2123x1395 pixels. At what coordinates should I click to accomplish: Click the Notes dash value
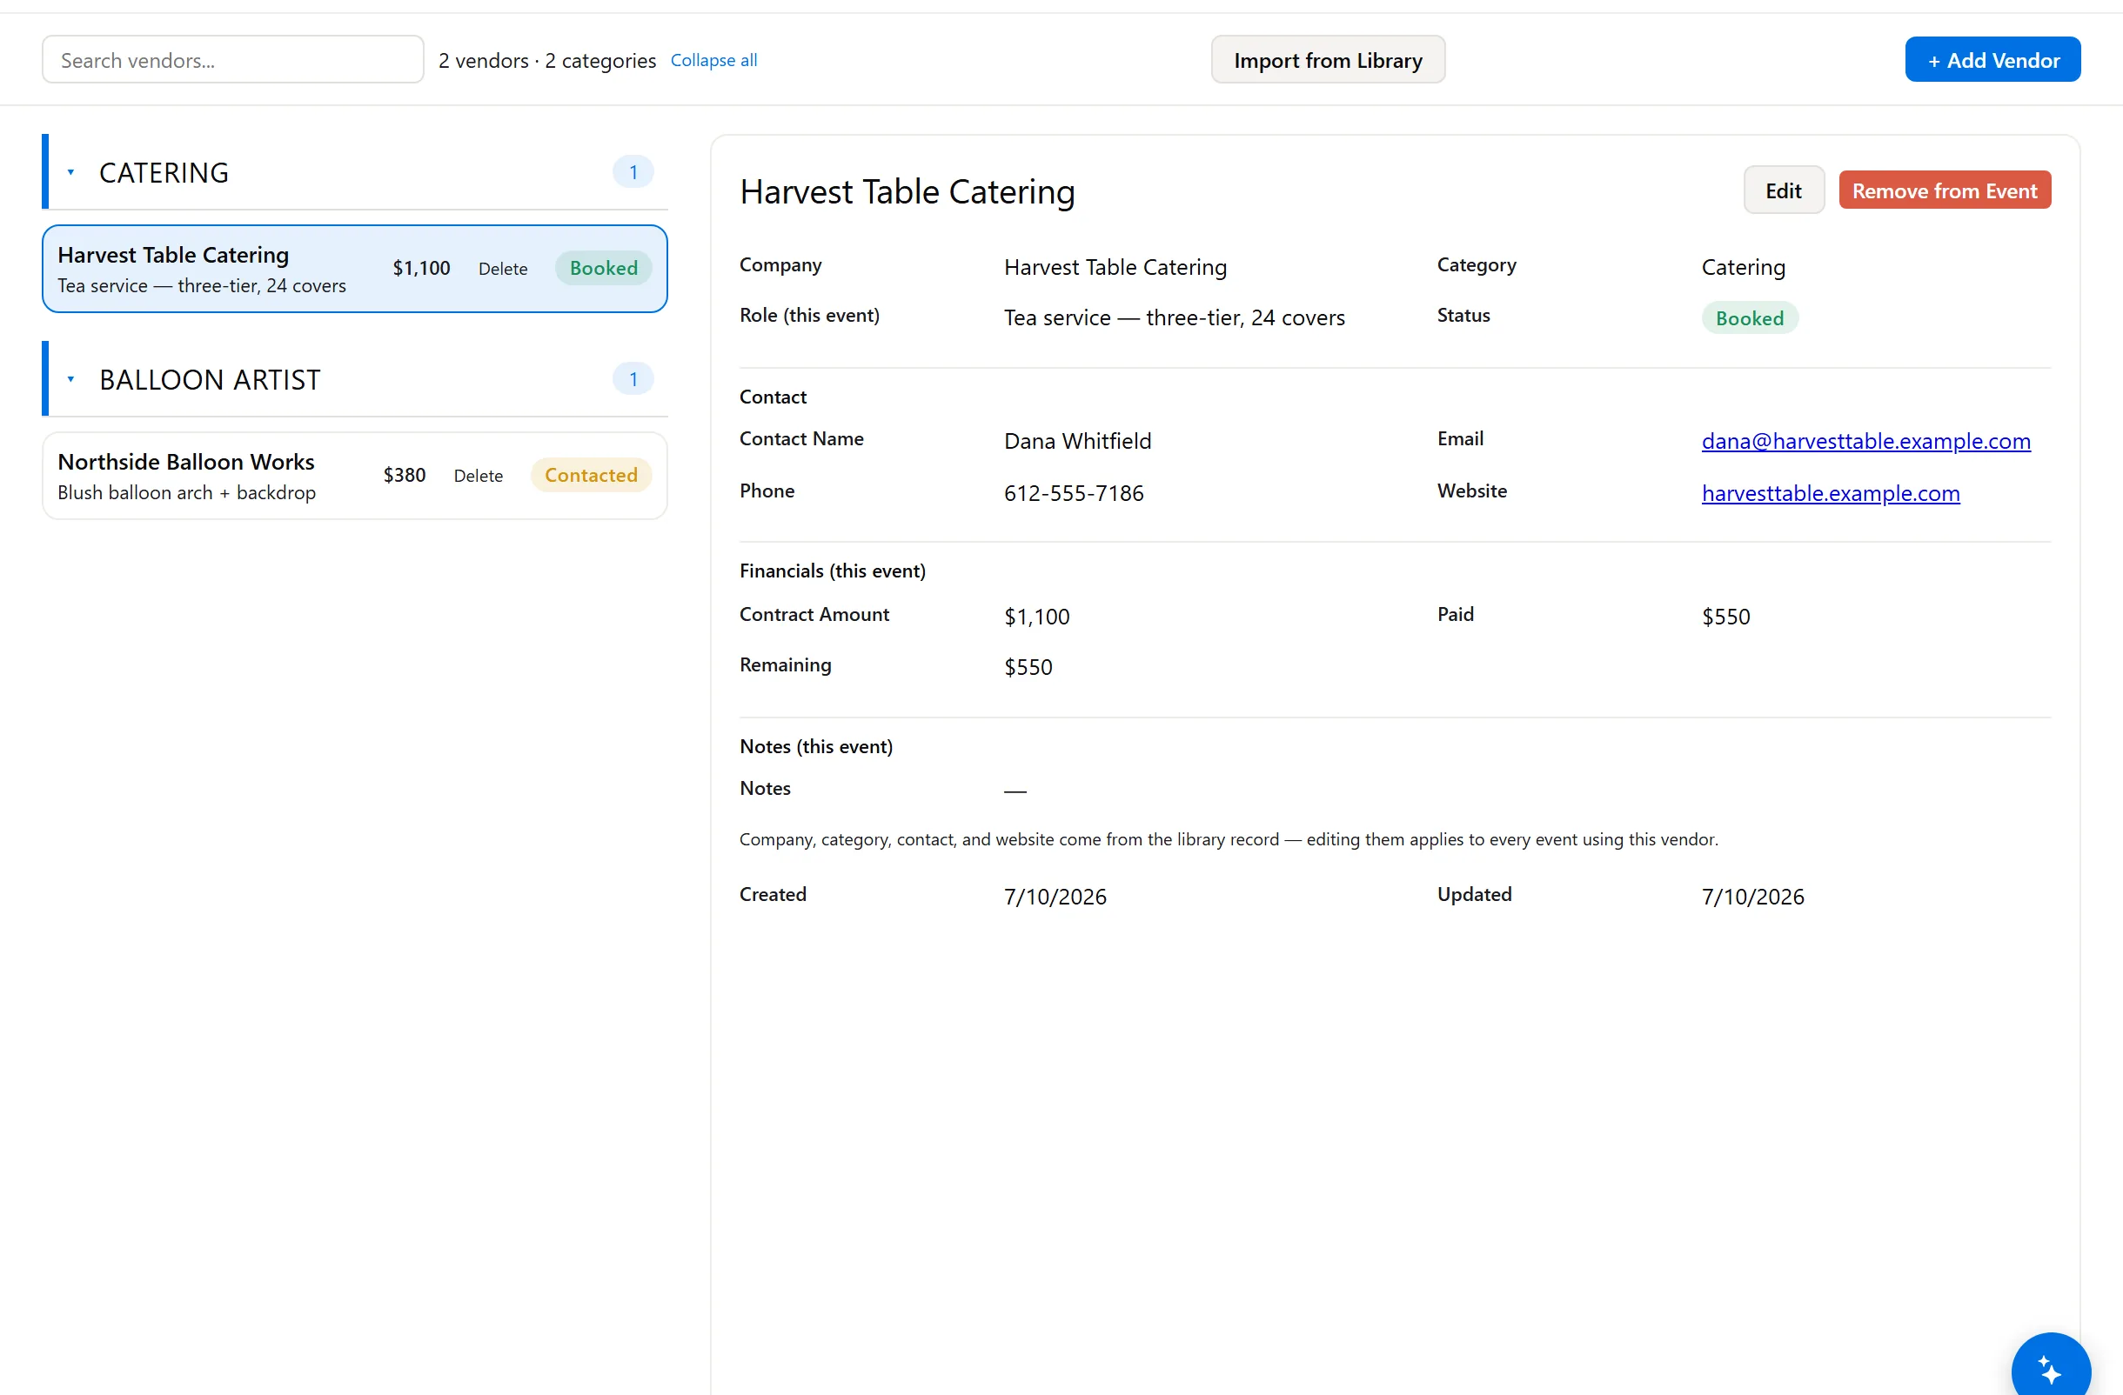coord(1015,791)
